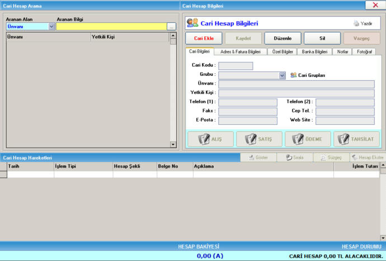Click the Ünvanı input field in Cari Bilgileri

coord(296,84)
